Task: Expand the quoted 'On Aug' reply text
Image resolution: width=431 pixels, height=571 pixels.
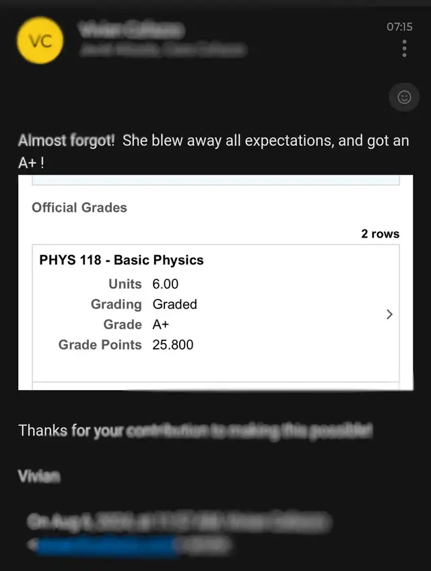Action: (179, 522)
